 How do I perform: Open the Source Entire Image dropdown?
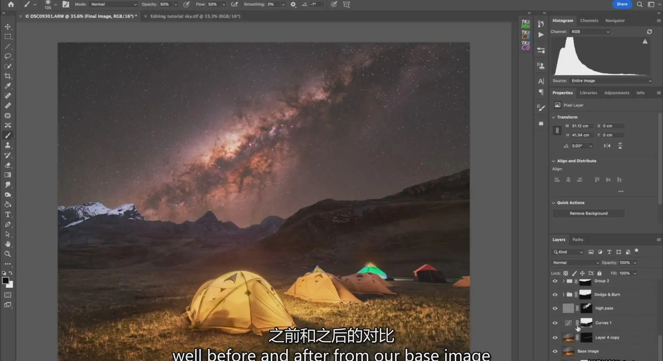click(x=611, y=81)
